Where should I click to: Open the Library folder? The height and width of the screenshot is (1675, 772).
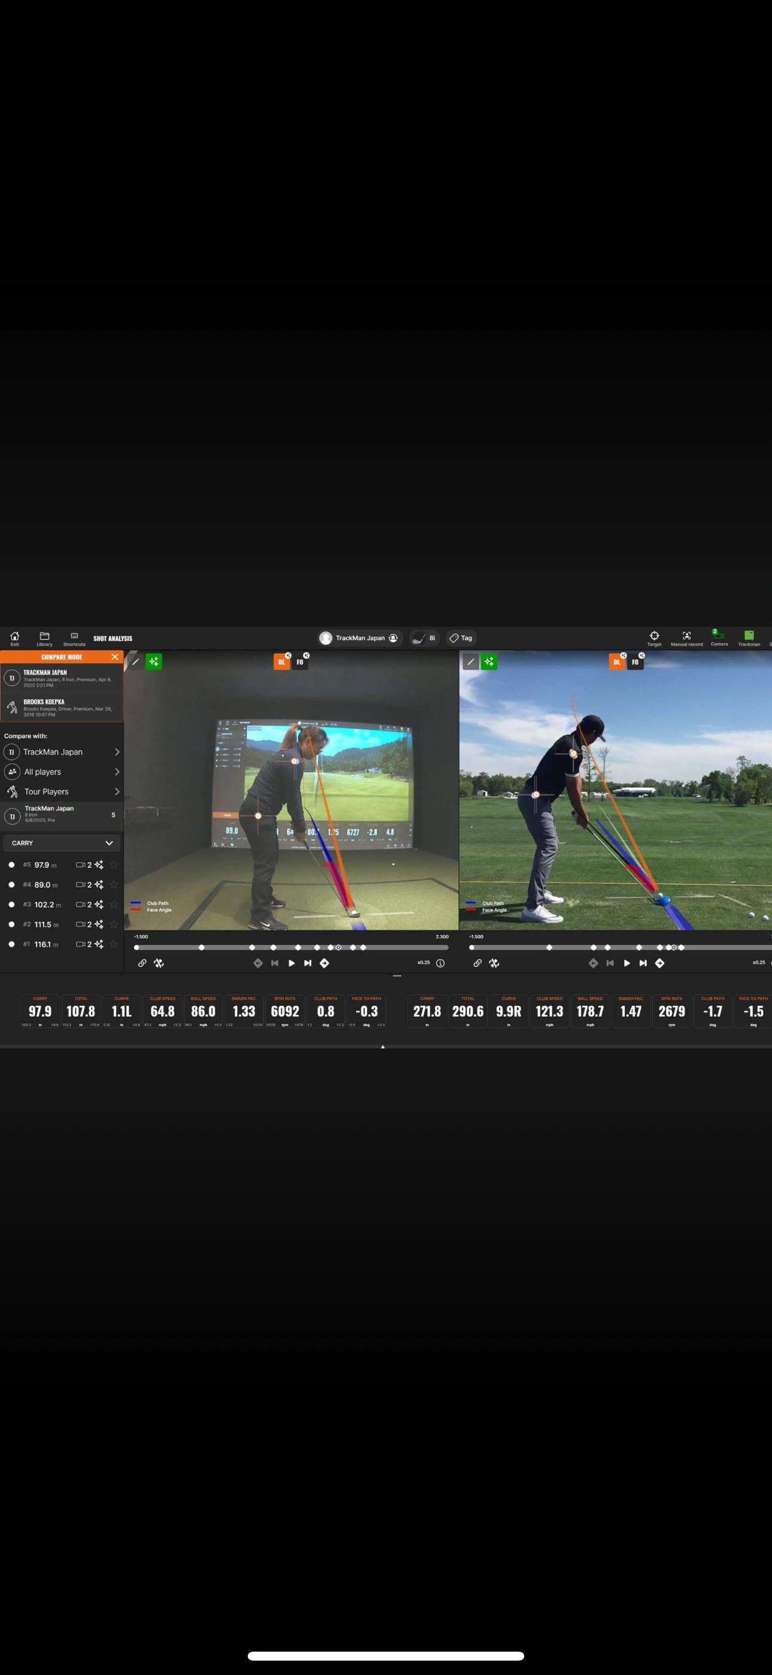point(44,637)
